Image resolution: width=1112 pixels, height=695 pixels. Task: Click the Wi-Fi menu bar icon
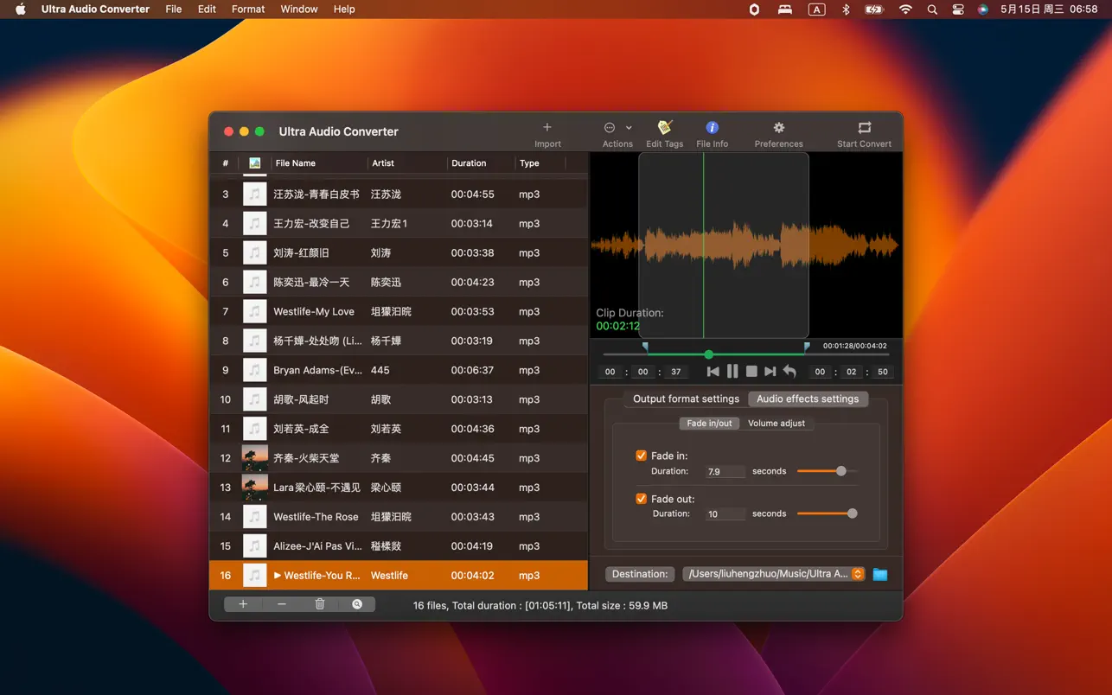click(x=905, y=10)
